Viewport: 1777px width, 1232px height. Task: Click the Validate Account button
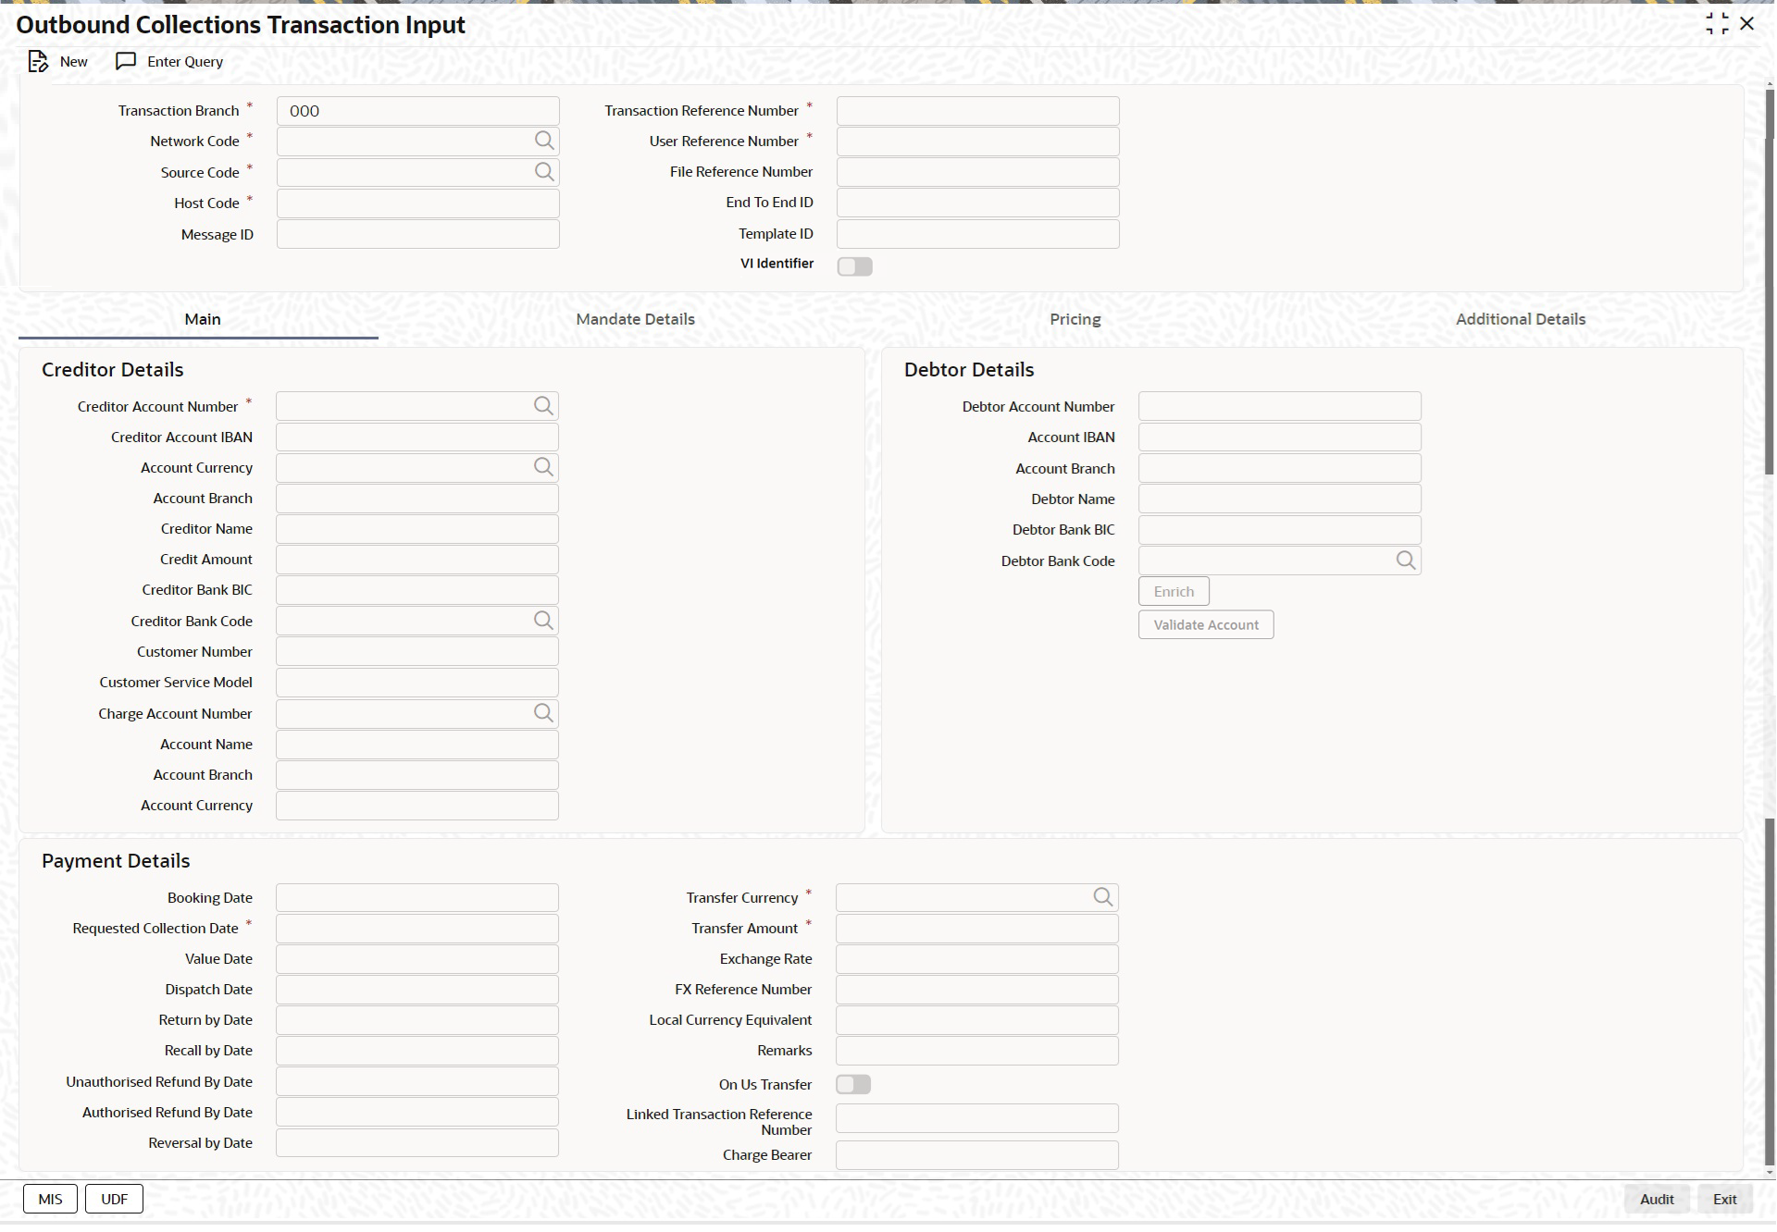(x=1205, y=625)
